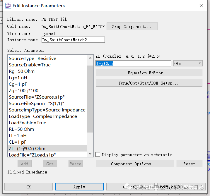Enable Display parameter on schematic checkbox

point(98,154)
